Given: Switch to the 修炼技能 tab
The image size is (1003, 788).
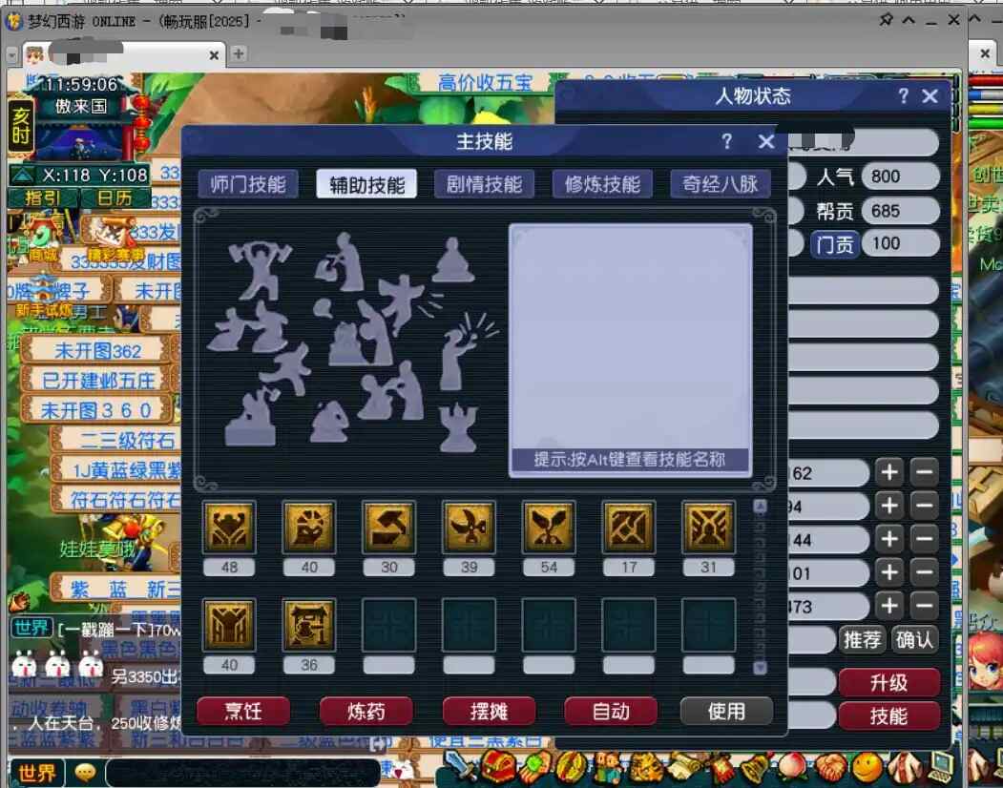Looking at the screenshot, I should point(602,185).
